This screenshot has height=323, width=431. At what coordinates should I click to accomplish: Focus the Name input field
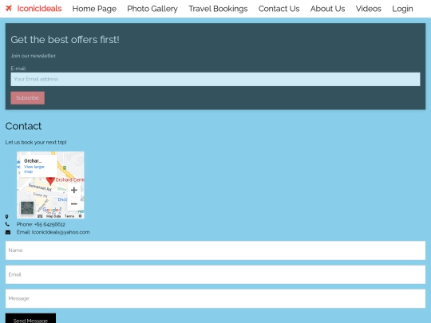(215, 250)
